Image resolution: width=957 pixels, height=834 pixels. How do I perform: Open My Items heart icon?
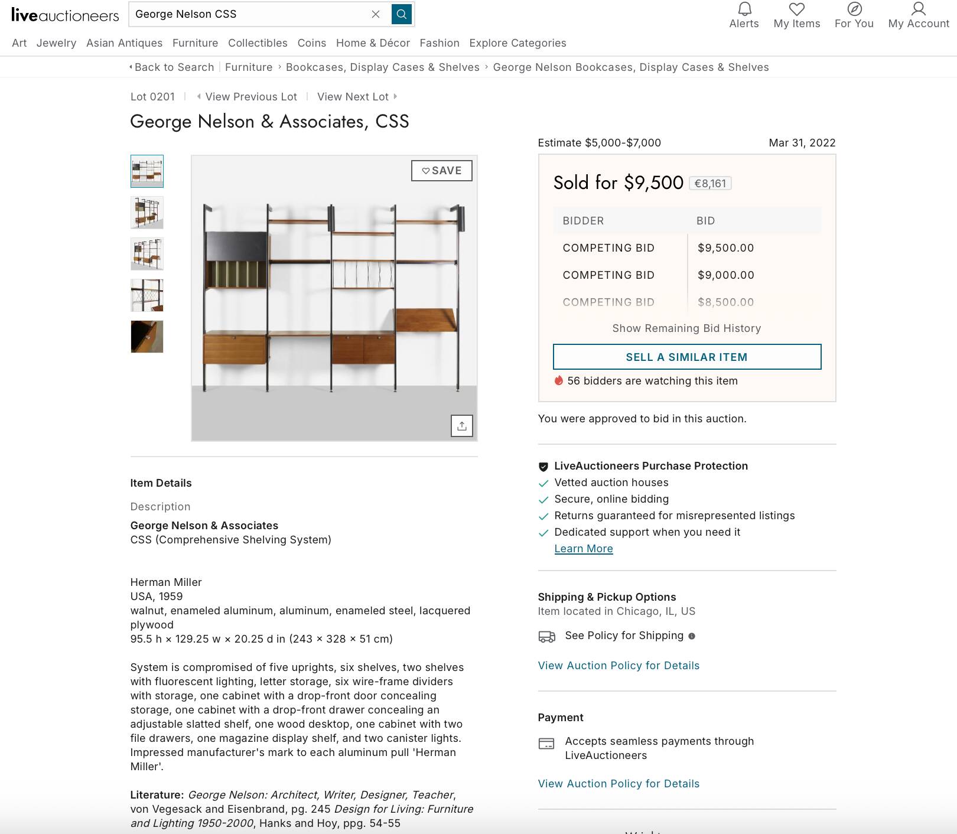pyautogui.click(x=796, y=9)
